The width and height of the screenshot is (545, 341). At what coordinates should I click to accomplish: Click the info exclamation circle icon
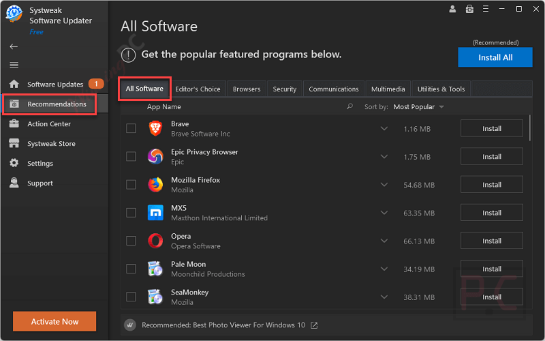point(129,55)
